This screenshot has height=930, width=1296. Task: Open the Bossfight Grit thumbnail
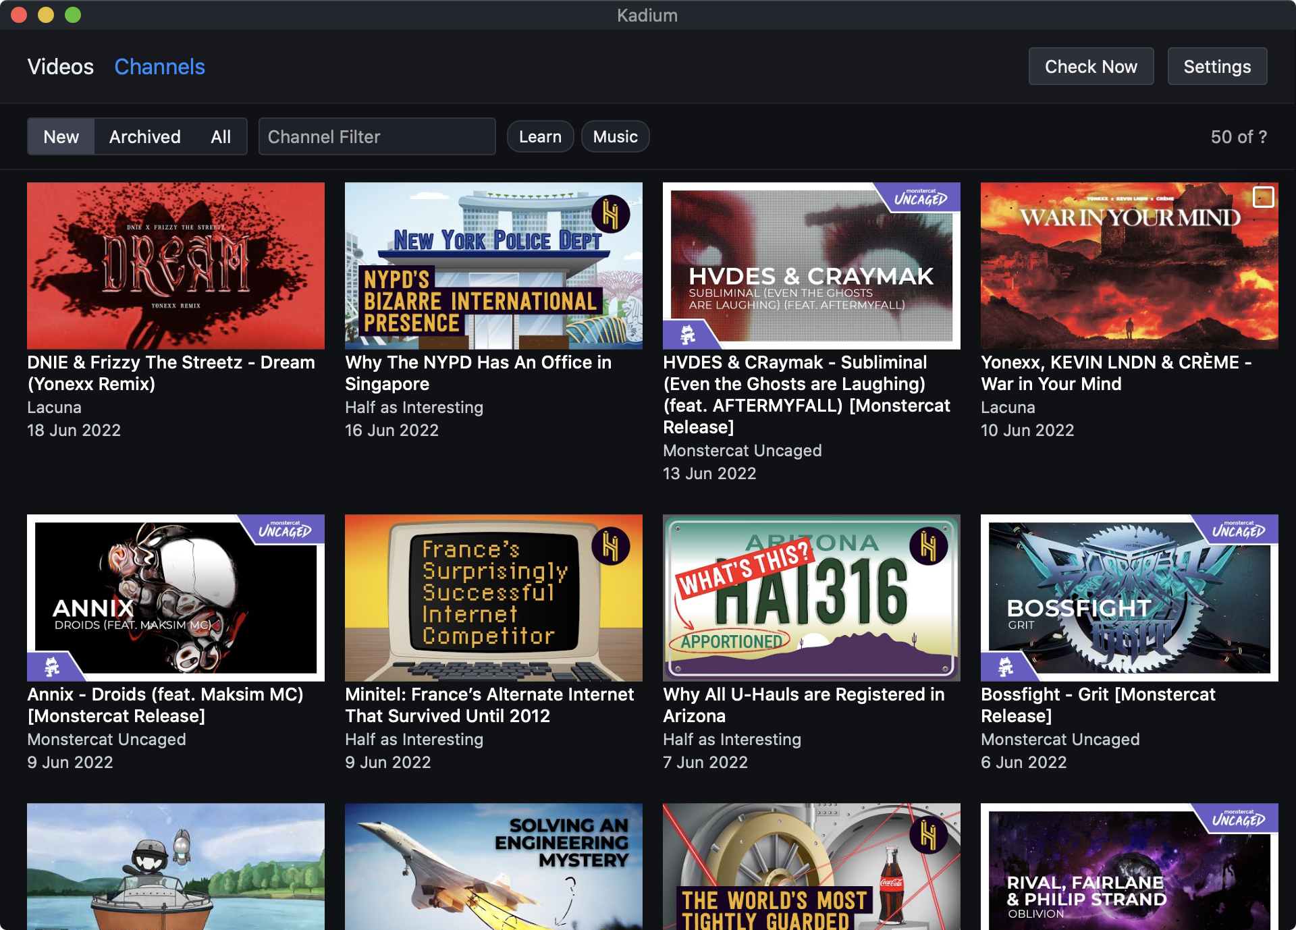click(x=1129, y=598)
